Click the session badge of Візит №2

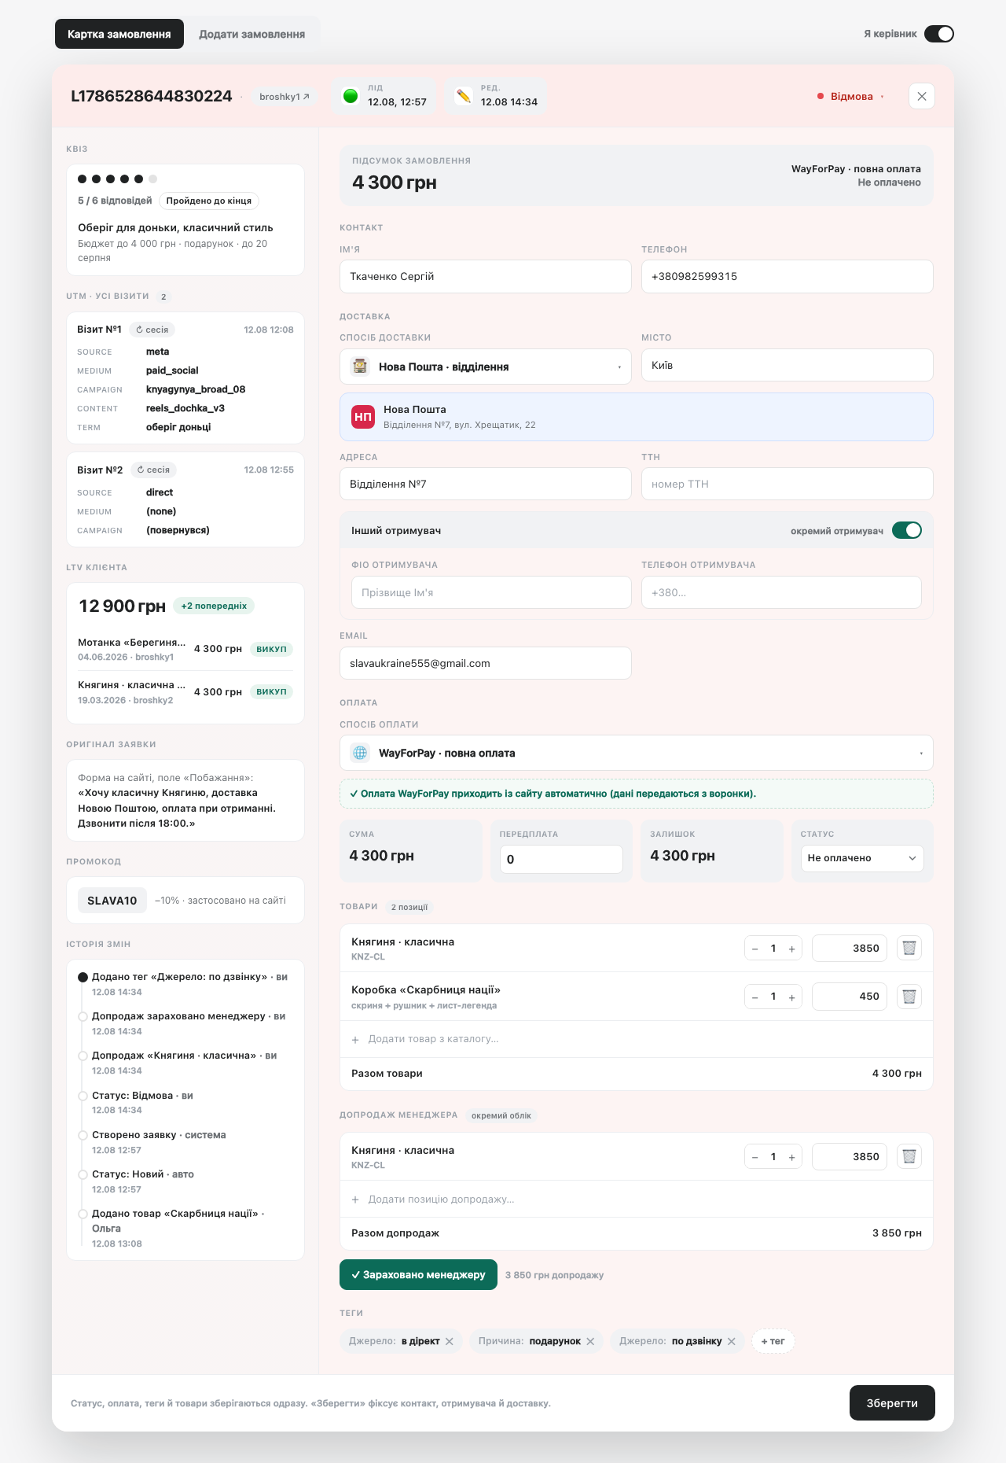coord(153,470)
